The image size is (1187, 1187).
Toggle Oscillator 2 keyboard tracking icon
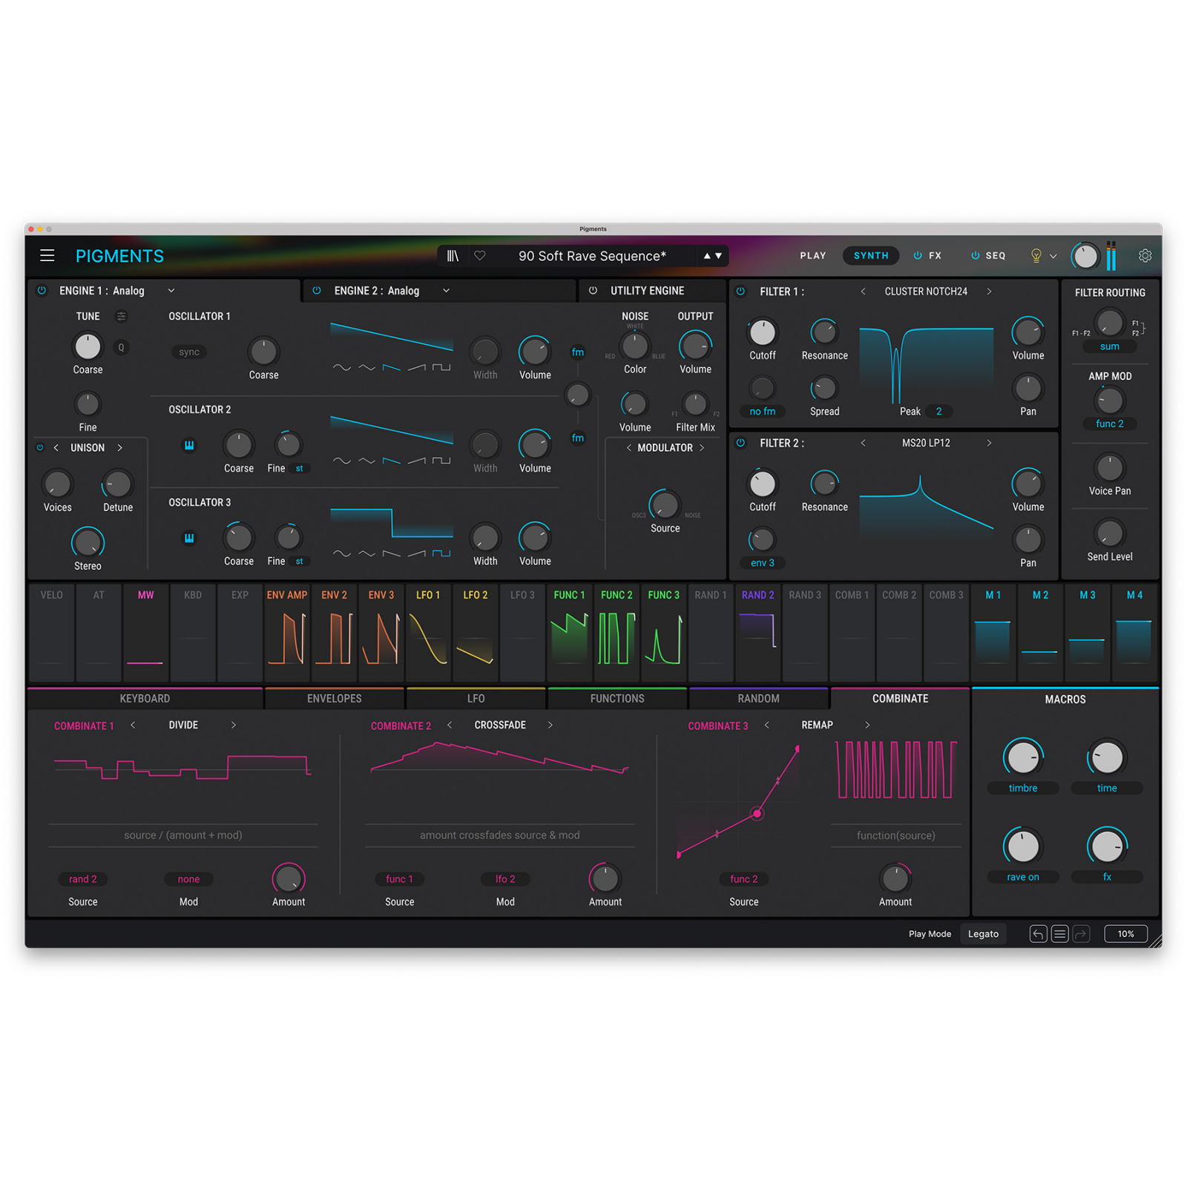click(x=189, y=445)
